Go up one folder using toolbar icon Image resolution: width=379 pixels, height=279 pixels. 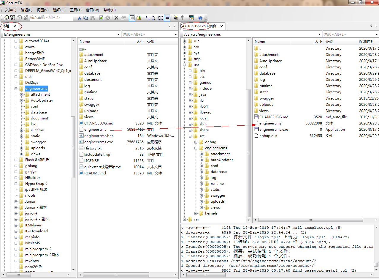[139, 18]
